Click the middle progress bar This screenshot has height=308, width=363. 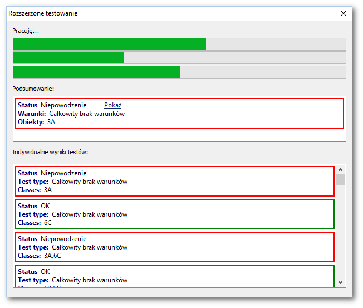pyautogui.click(x=179, y=58)
